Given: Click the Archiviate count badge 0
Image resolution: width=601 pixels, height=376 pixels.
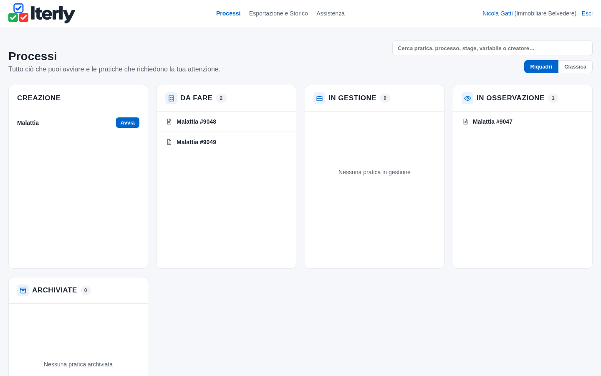Looking at the screenshot, I should [x=86, y=290].
